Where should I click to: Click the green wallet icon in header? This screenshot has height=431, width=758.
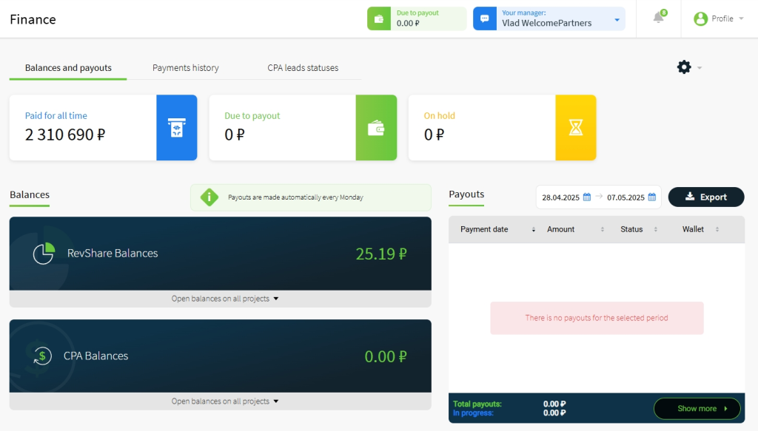[x=379, y=18]
